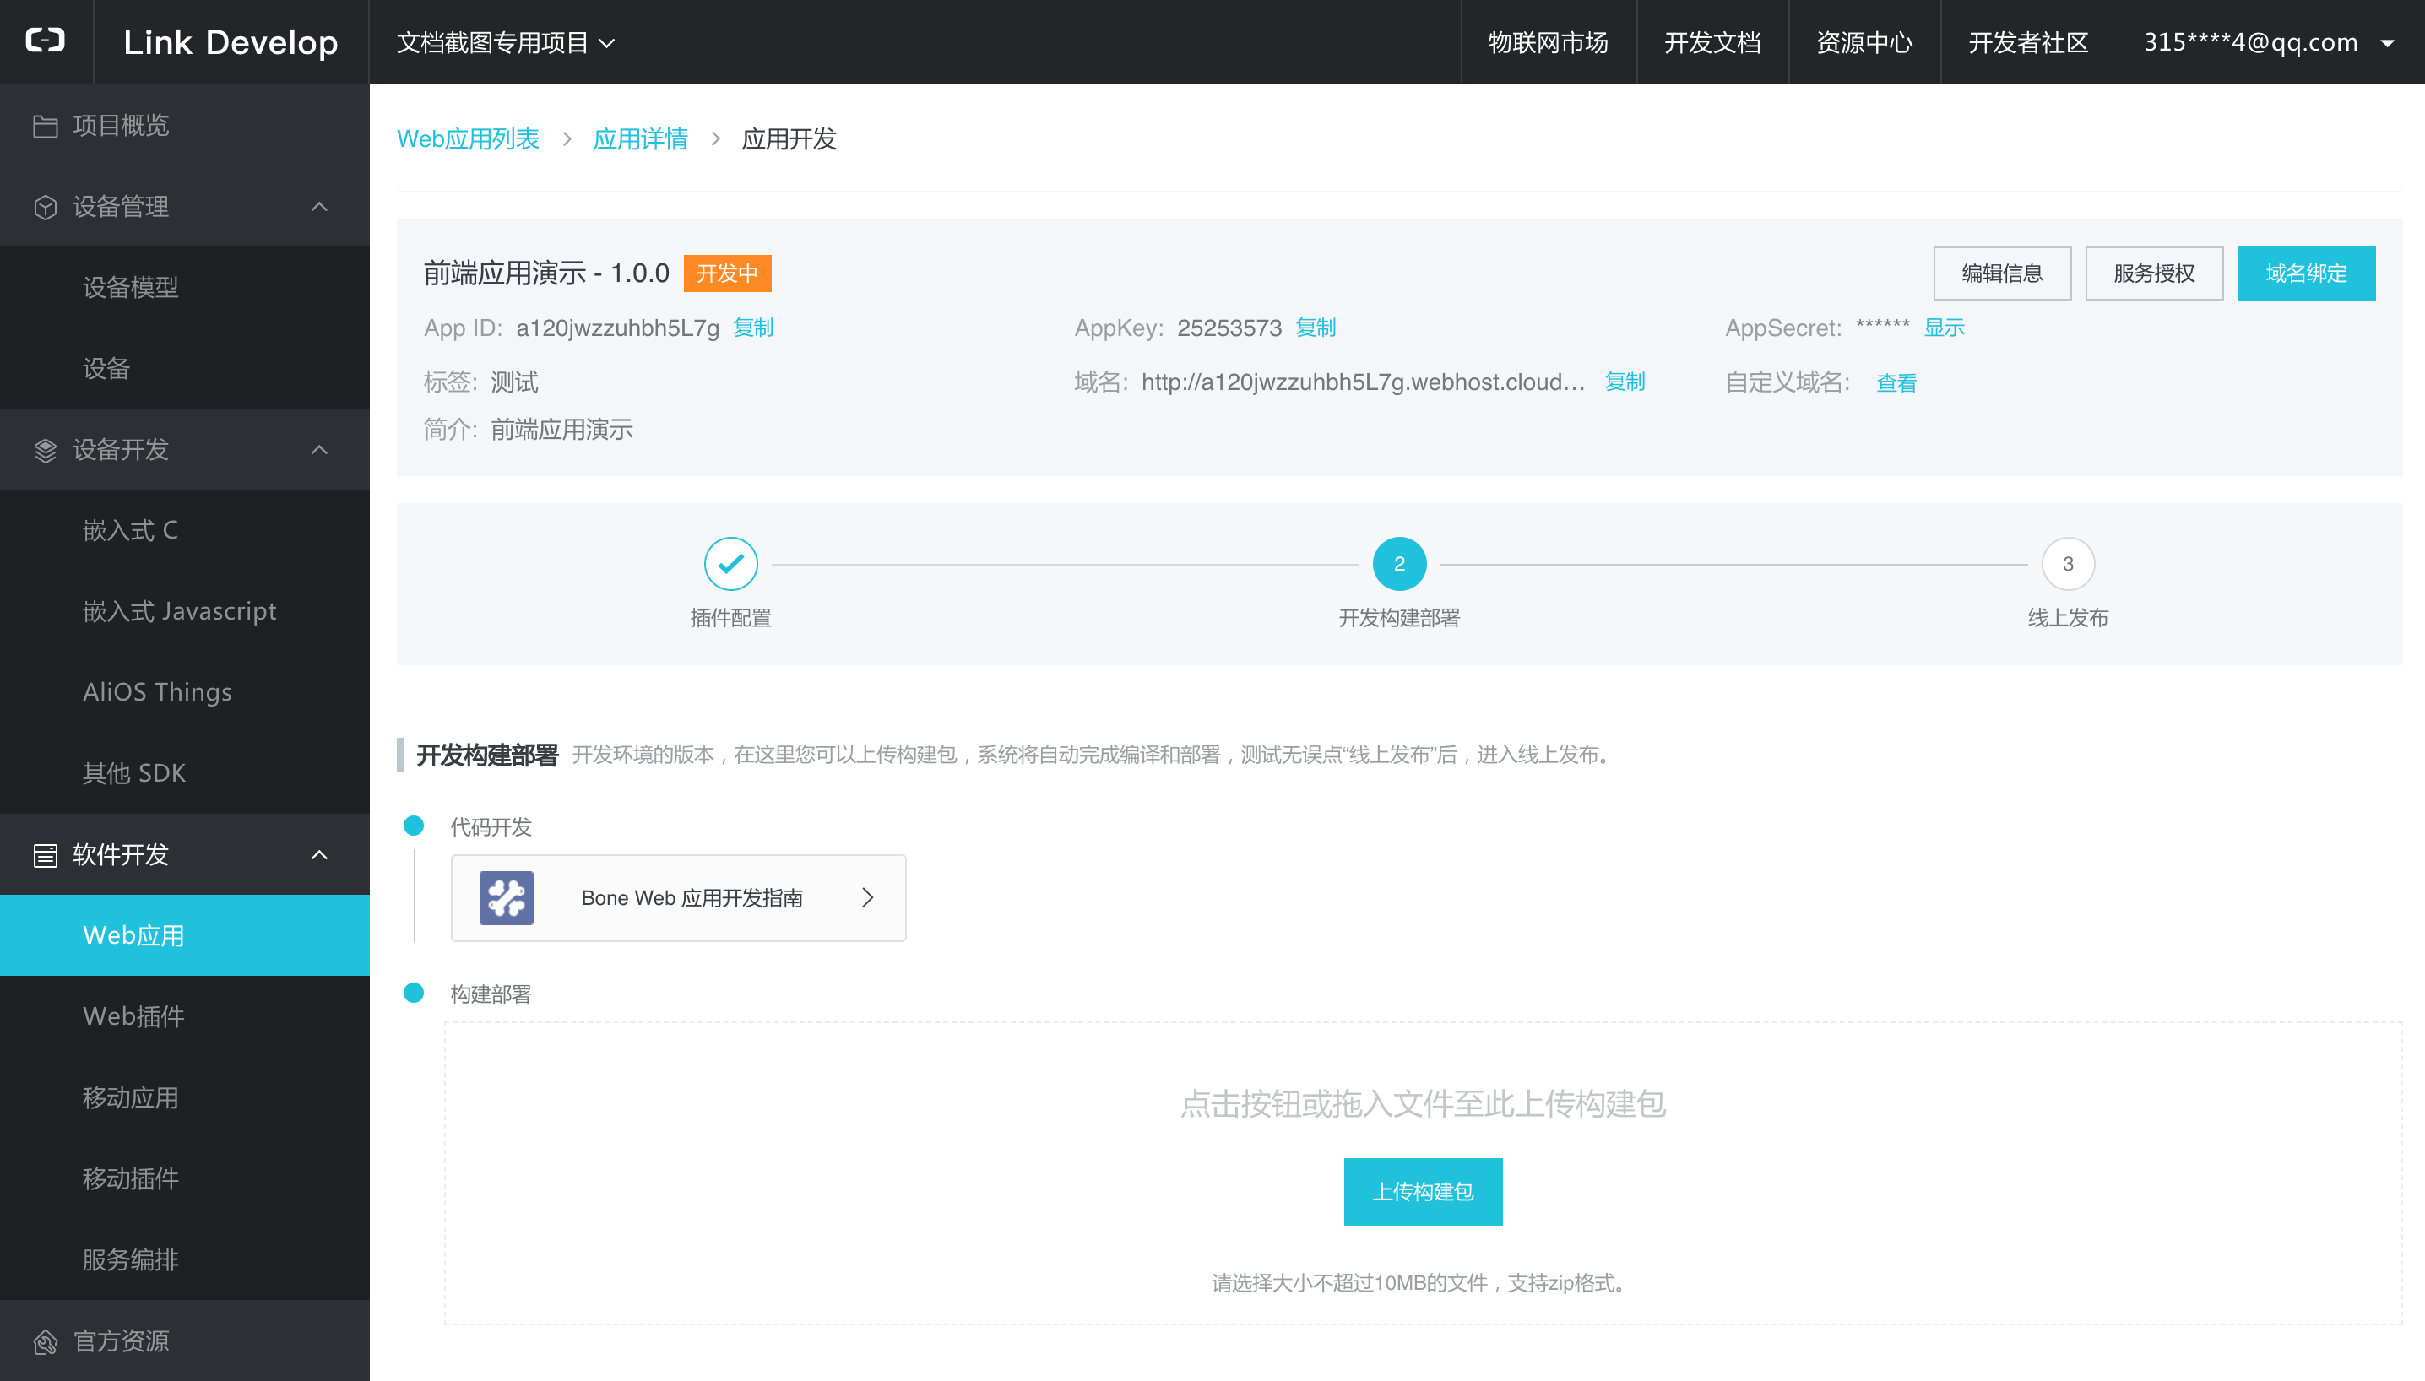
Task: Collapse the 设备管理 section chevron
Action: coord(320,207)
